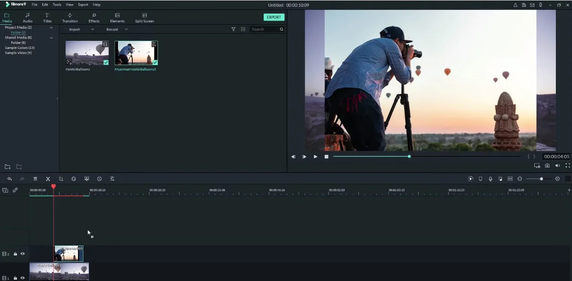Image resolution: width=572 pixels, height=281 pixels.
Task: Toggle lock on video track 1
Action: click(x=15, y=278)
